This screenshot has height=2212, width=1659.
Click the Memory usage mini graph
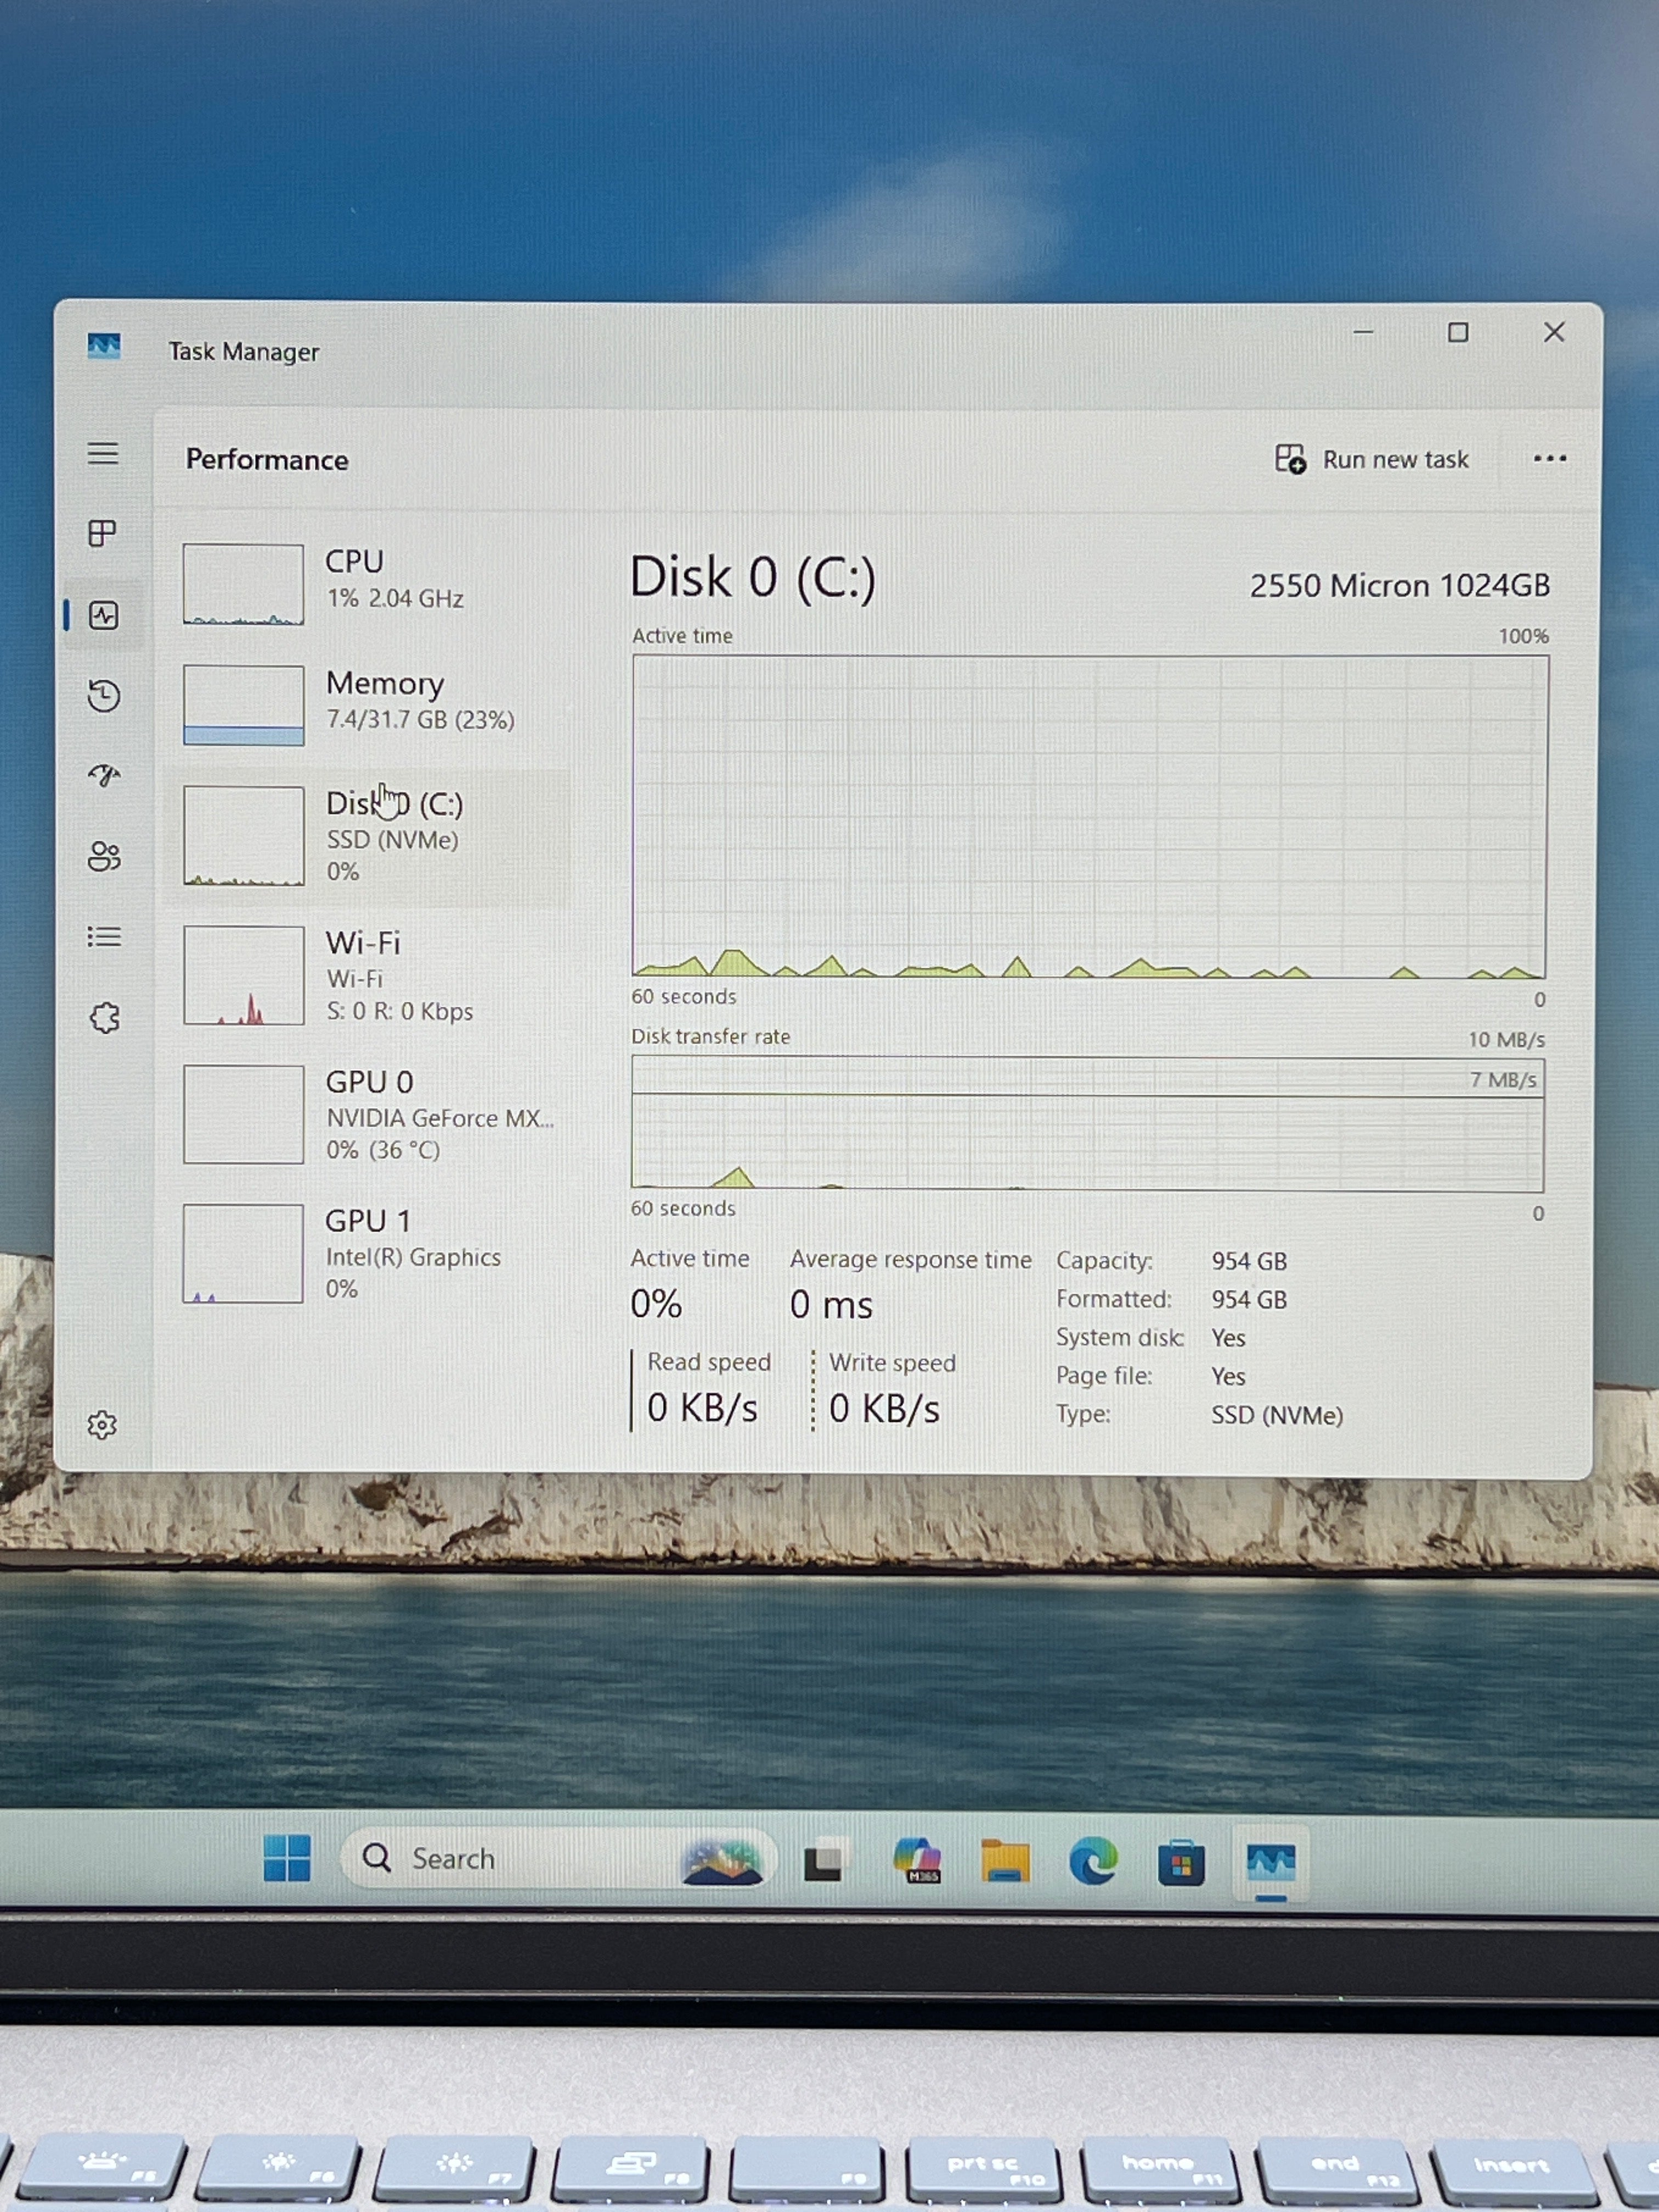243,705
